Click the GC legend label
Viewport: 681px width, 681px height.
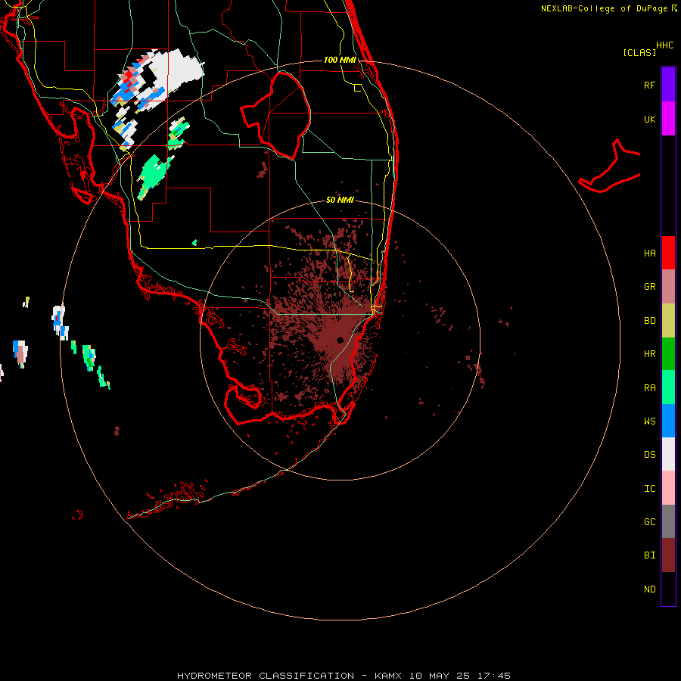649,522
